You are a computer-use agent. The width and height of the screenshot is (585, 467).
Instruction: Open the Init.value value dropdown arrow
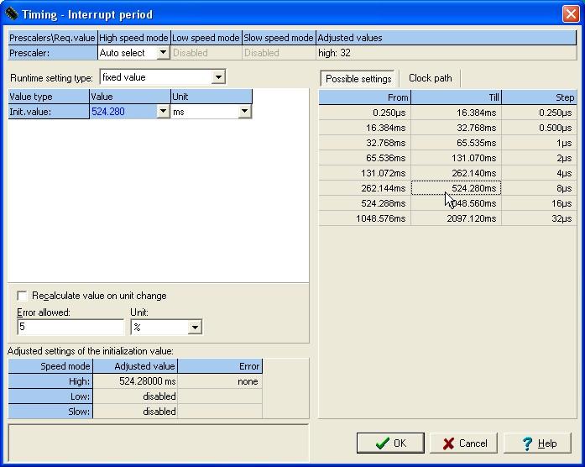pyautogui.click(x=163, y=111)
